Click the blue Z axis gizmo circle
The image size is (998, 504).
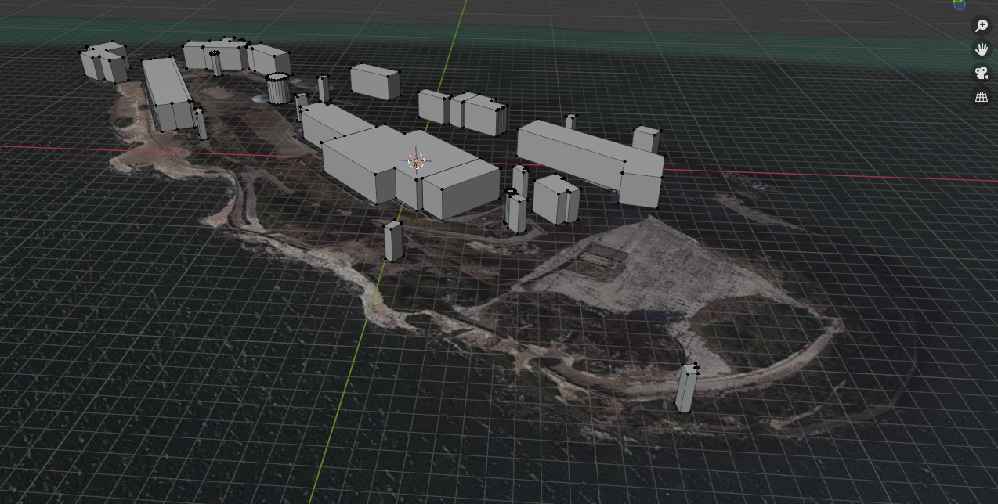960,3
